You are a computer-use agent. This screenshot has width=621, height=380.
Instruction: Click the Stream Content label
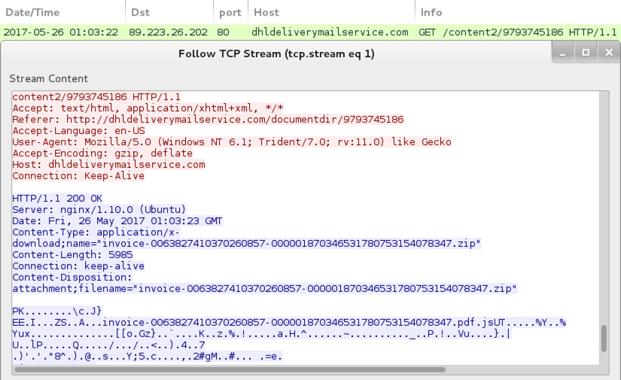(49, 78)
